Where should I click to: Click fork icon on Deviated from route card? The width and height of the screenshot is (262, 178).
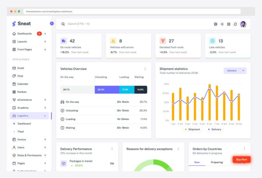[x=163, y=41]
